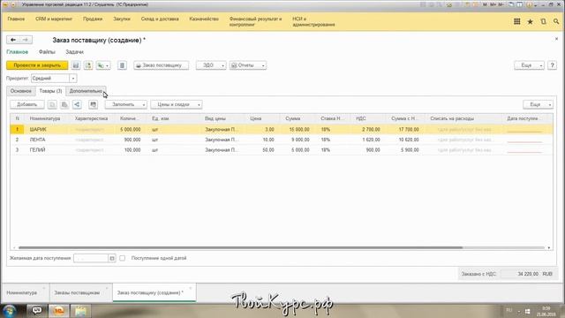
Task: Click the split row share icon
Action: click(x=77, y=104)
